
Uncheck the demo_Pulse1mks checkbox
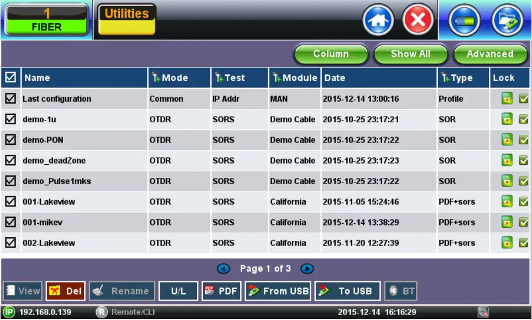[11, 181]
